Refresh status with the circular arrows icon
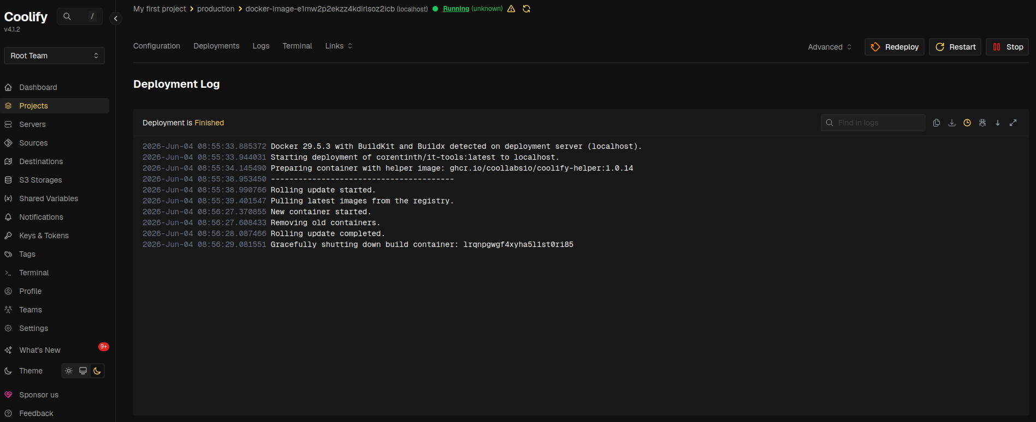Image resolution: width=1036 pixels, height=422 pixels. [x=526, y=9]
